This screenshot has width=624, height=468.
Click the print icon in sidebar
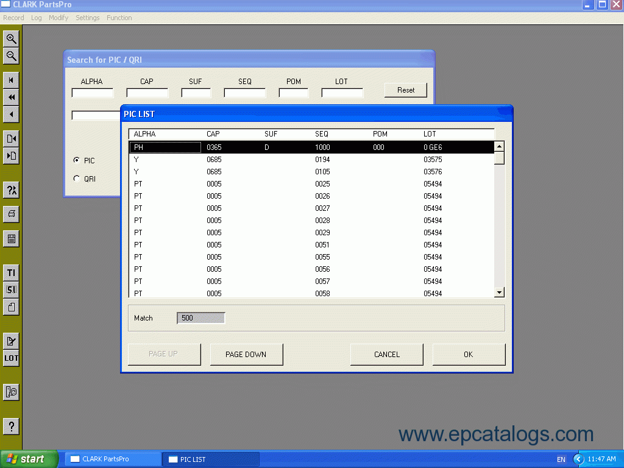pos(11,214)
